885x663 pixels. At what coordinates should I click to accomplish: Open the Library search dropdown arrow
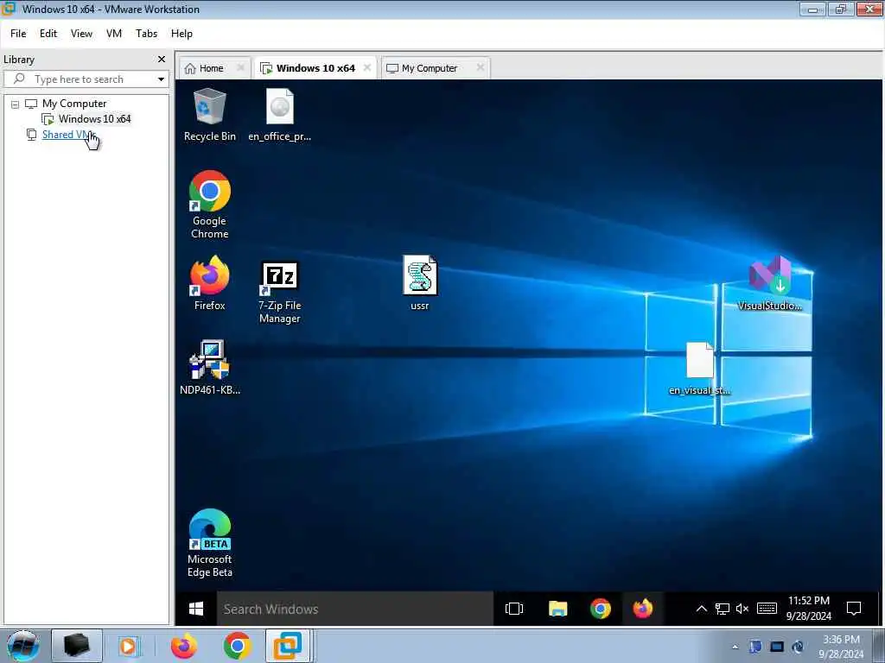(161, 79)
